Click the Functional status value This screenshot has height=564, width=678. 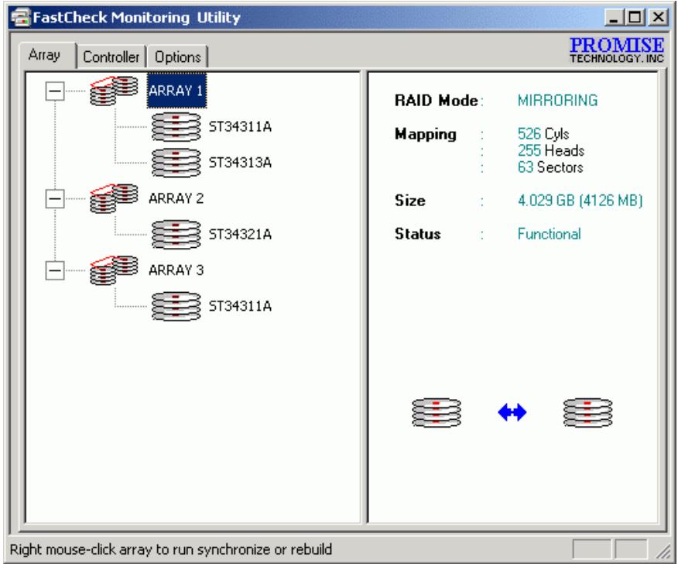click(550, 234)
